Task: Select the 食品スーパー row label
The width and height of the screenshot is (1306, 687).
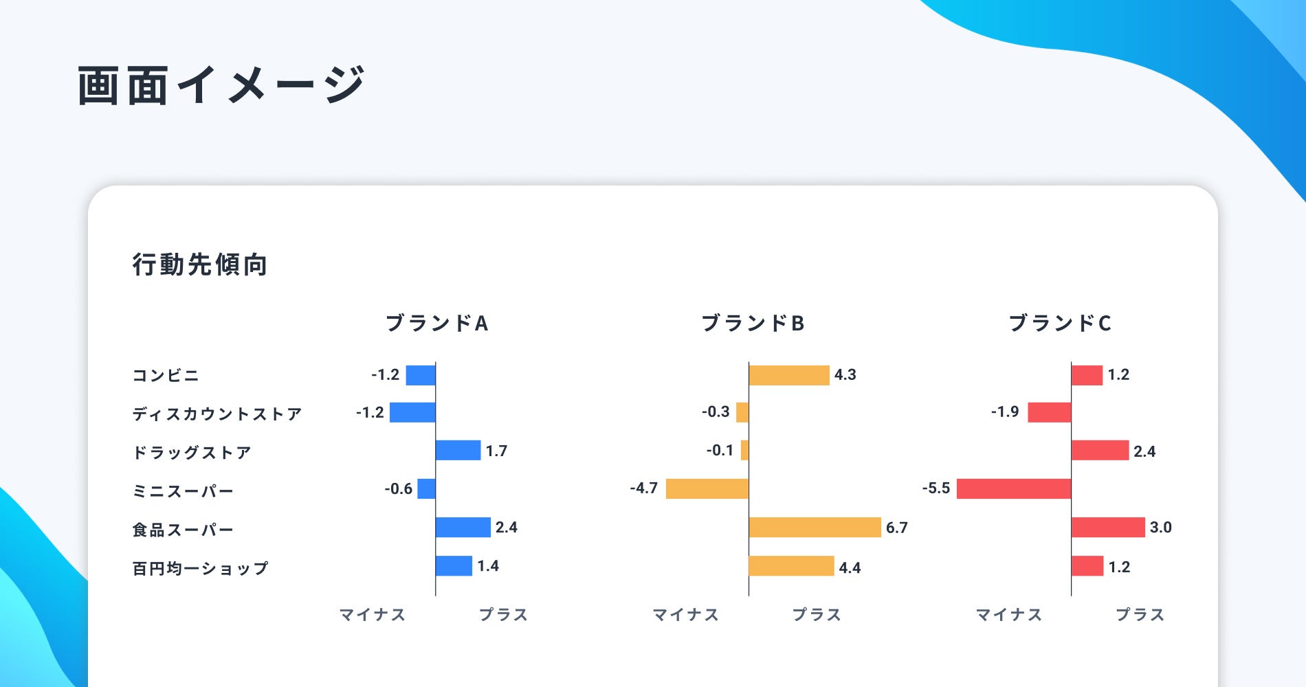Action: pos(183,530)
